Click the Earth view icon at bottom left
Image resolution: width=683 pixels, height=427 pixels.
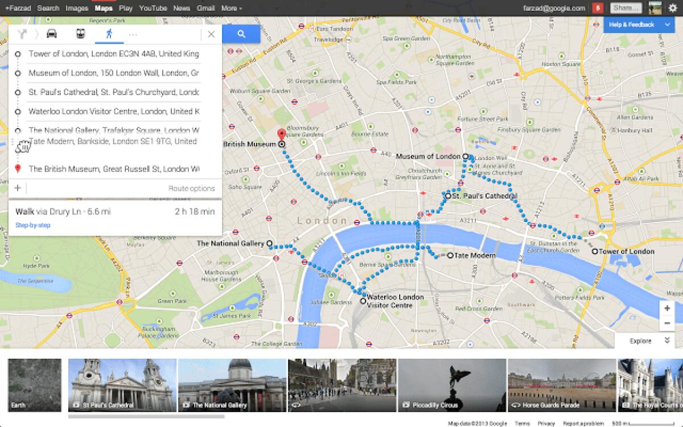point(34,385)
